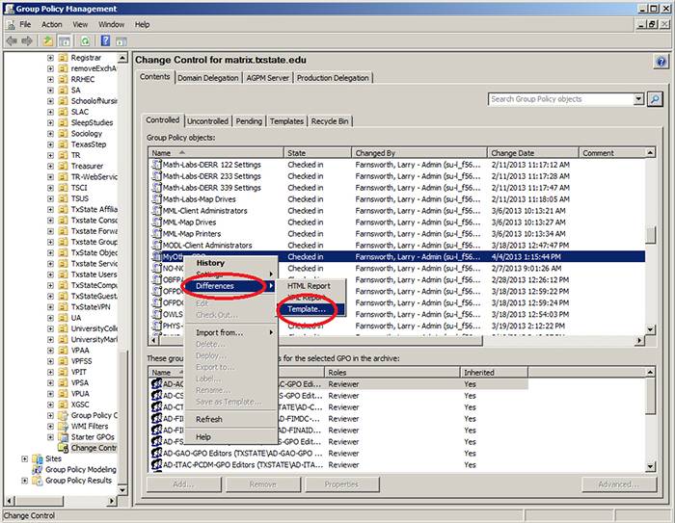675x523 pixels.
Task: Switch to the Uncontrolled tab
Action: (207, 121)
